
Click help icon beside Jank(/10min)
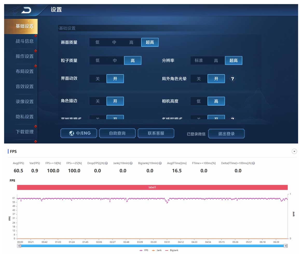[131, 163]
